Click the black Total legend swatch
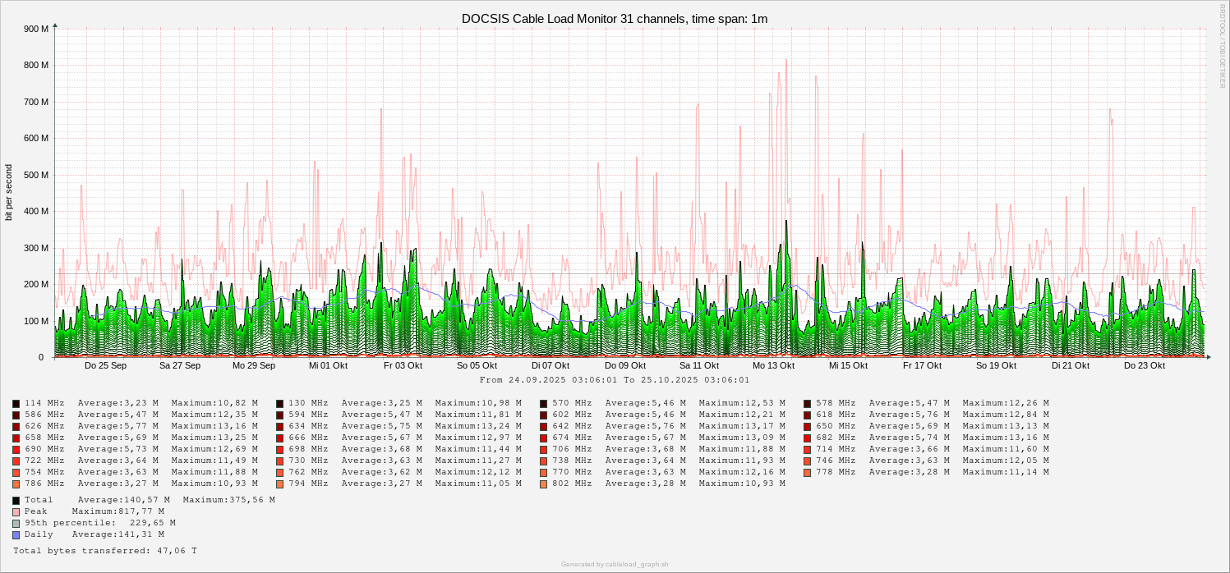This screenshot has height=573, width=1230. [x=16, y=500]
